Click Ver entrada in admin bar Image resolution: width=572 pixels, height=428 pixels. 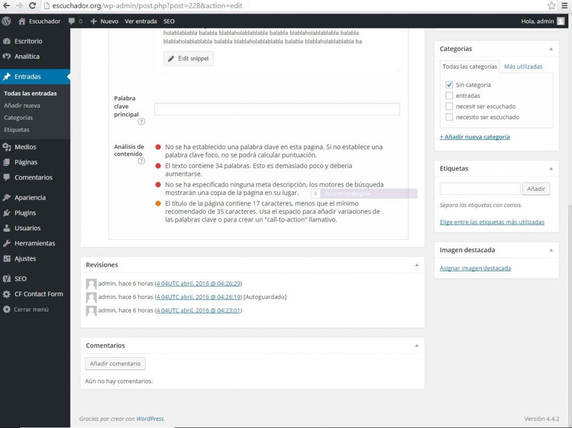(x=141, y=21)
